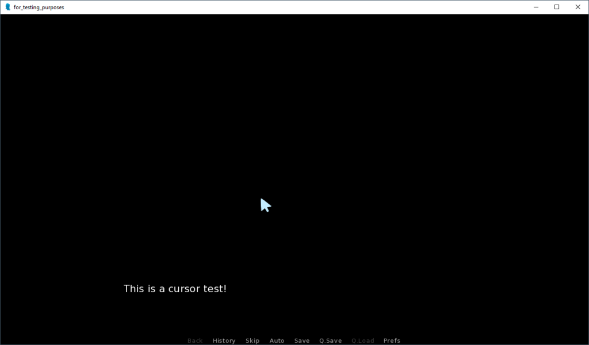Open the Save screen
The width and height of the screenshot is (589, 345).
(x=302, y=340)
